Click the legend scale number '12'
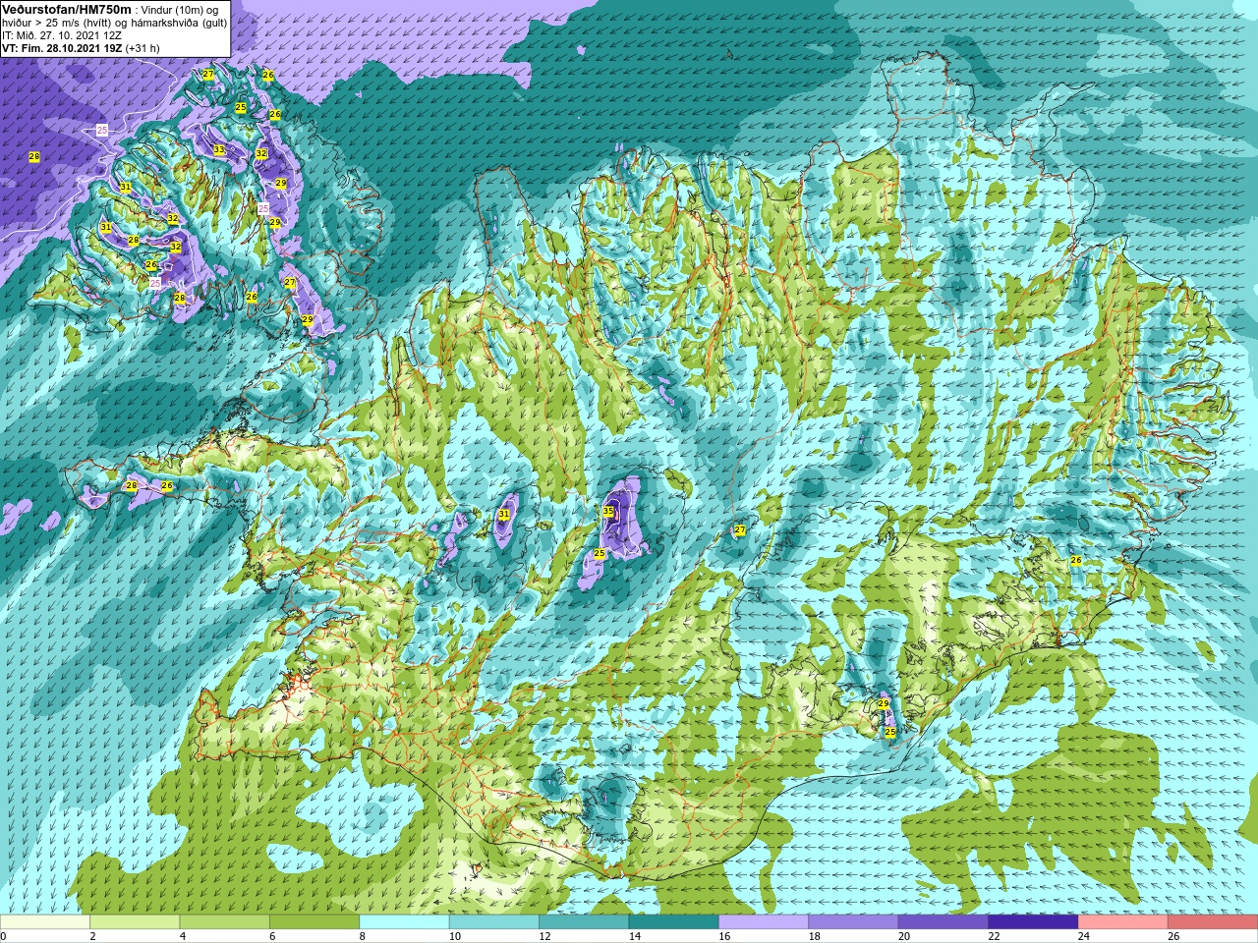 pyautogui.click(x=543, y=937)
